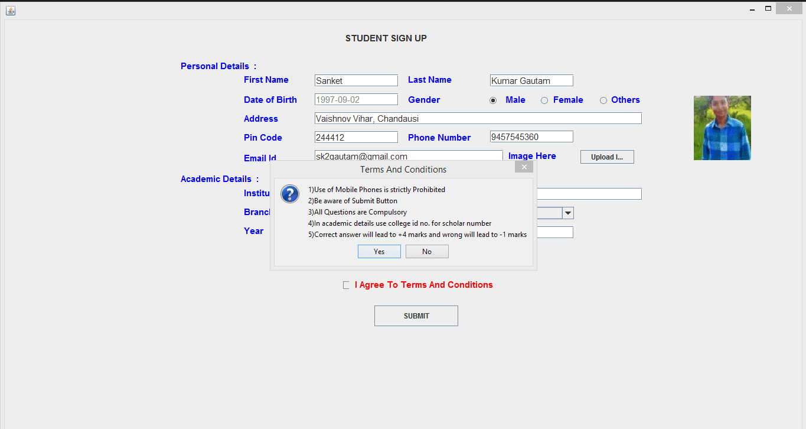This screenshot has width=806, height=429.
Task: Click the Java coffee cup icon in title bar
Action: coord(9,10)
